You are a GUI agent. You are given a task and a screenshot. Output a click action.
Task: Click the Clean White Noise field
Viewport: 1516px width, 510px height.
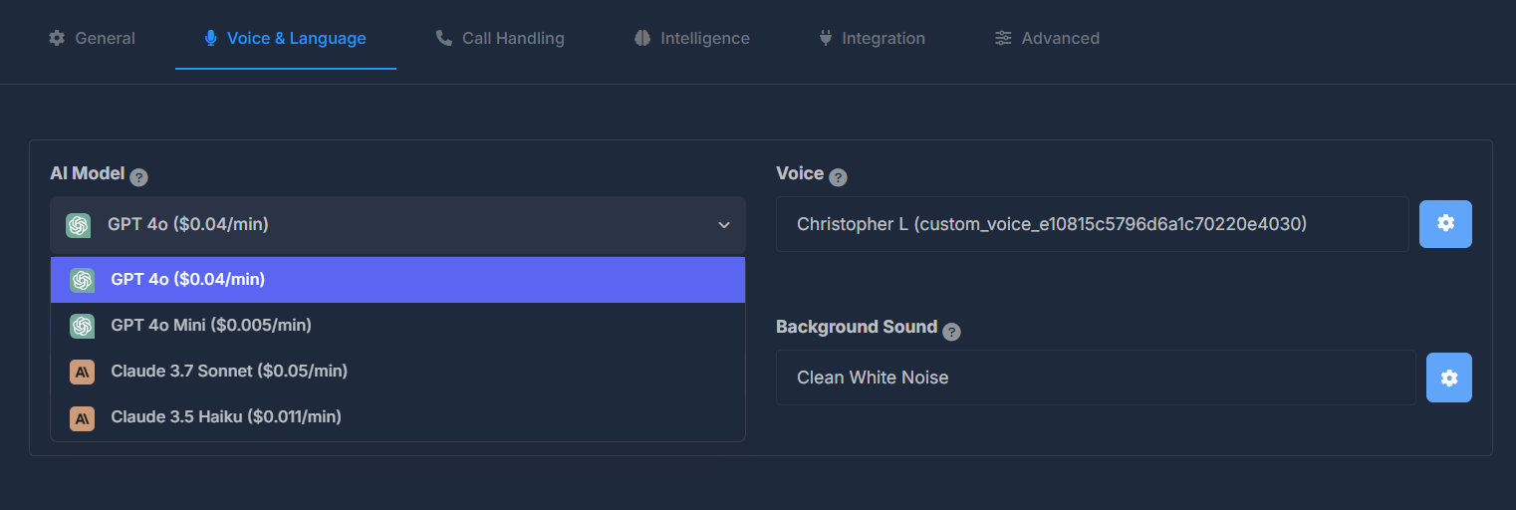1095,378
